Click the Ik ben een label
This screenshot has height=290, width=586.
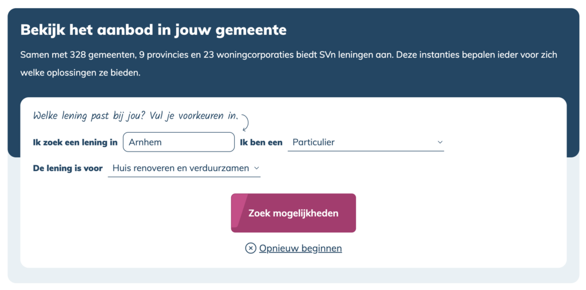tap(261, 142)
